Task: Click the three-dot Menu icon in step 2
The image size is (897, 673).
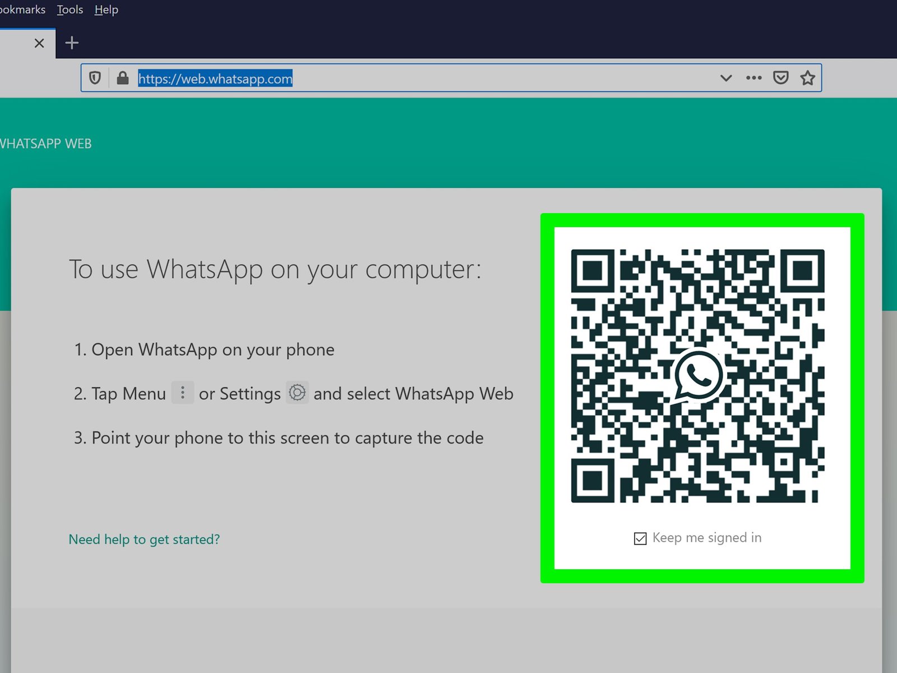Action: click(x=182, y=393)
